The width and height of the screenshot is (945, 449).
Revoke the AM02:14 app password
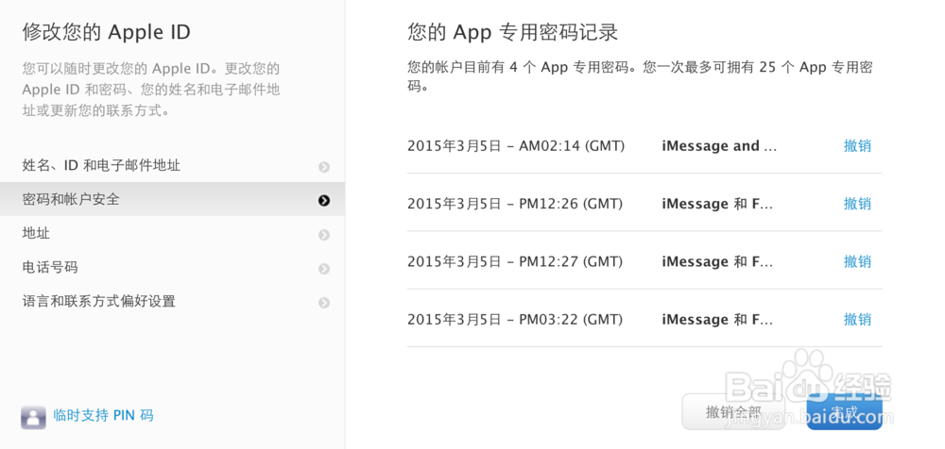point(857,146)
